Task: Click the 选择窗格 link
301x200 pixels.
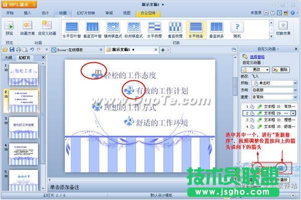Action: coord(257,57)
